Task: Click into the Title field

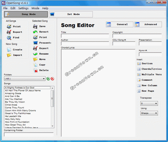Action: (85, 36)
